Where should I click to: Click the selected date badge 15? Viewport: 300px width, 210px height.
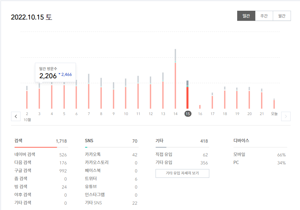[188, 114]
